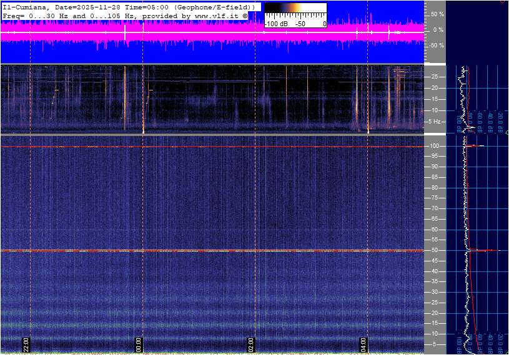Click the -50 % amplitude axis label
Image resolution: width=509 pixels, height=355 pixels.
(436, 46)
